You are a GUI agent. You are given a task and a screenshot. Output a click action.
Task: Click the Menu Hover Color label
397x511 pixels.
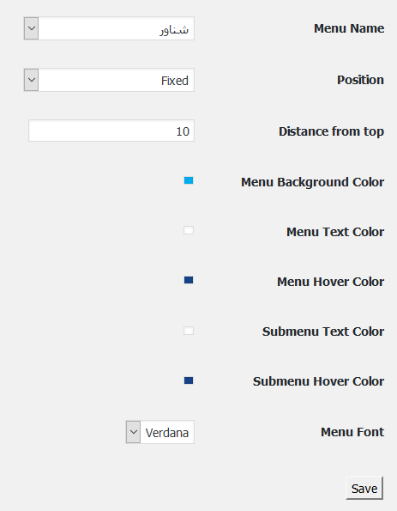(x=331, y=282)
